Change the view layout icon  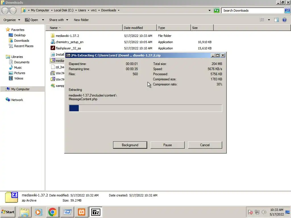pos(262,20)
